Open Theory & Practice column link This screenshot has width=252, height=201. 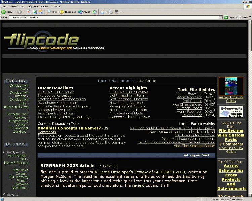click(x=16, y=163)
